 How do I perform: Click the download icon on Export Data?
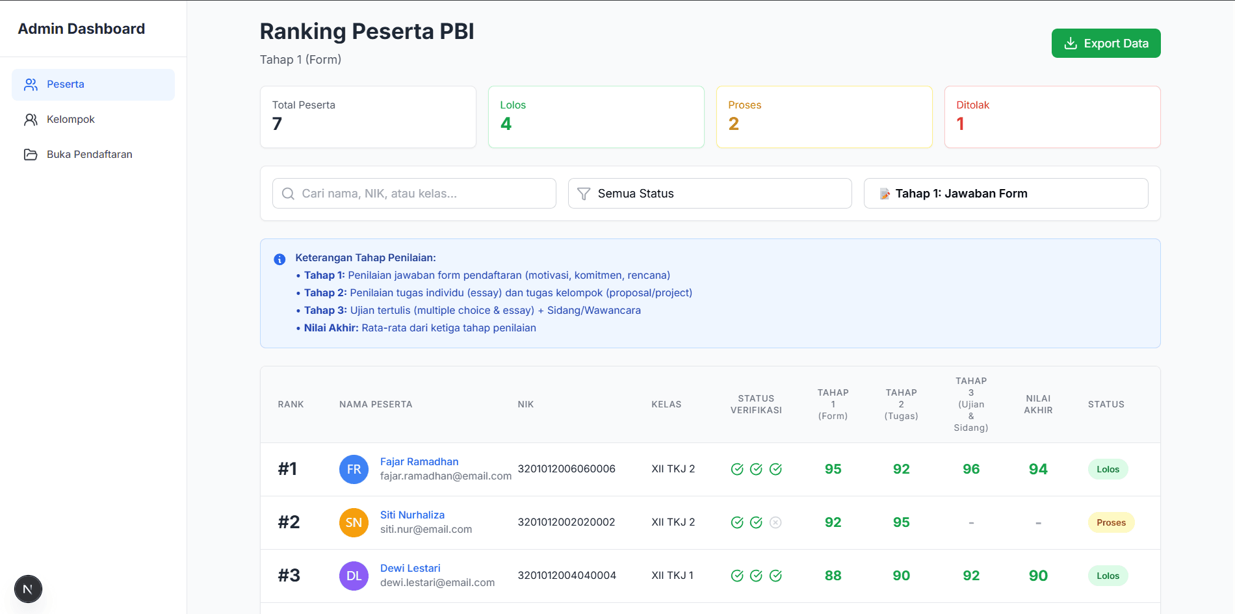point(1070,44)
